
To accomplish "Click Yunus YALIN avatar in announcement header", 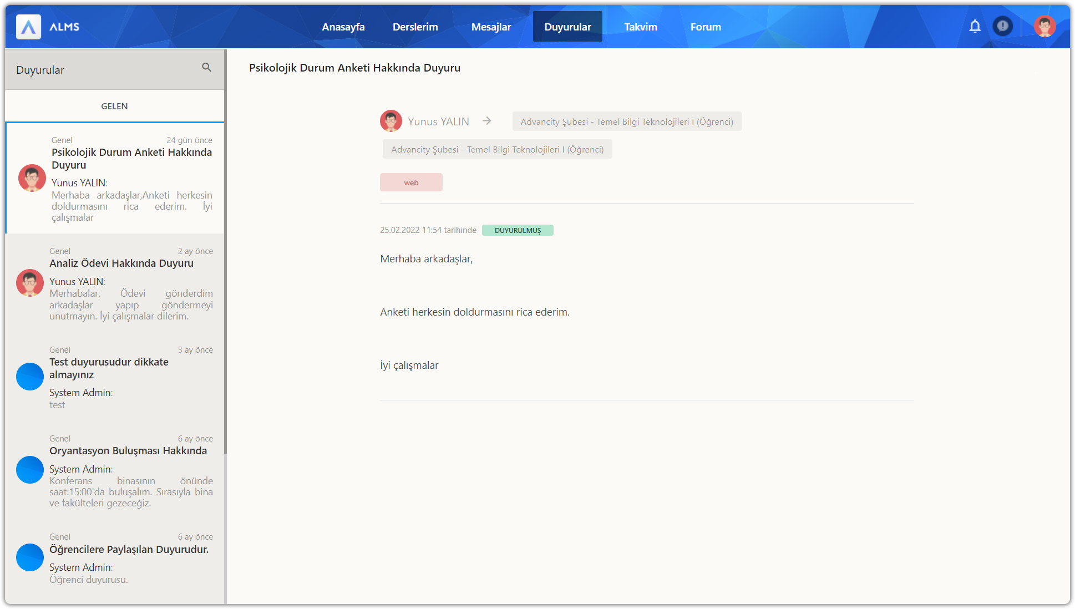I will [391, 121].
